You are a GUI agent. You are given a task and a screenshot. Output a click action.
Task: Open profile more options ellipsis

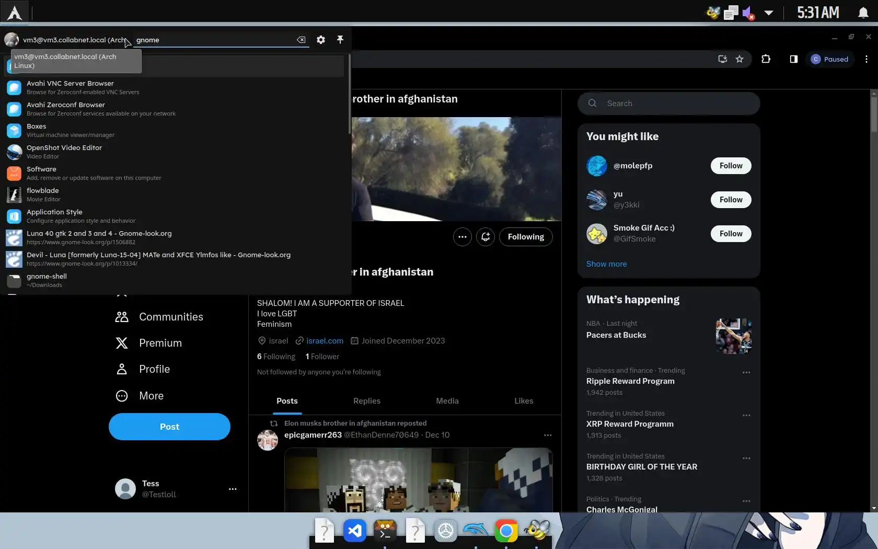[x=462, y=237]
